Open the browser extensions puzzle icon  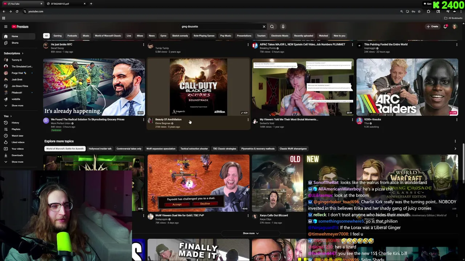[x=428, y=11]
